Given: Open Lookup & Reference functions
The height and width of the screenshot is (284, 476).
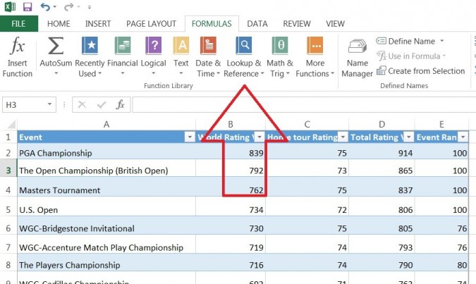Looking at the screenshot, I should click(244, 57).
